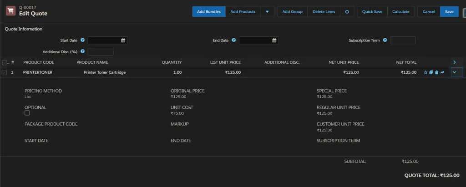Show help for Start Date field
466x187 pixels.
click(83, 40)
